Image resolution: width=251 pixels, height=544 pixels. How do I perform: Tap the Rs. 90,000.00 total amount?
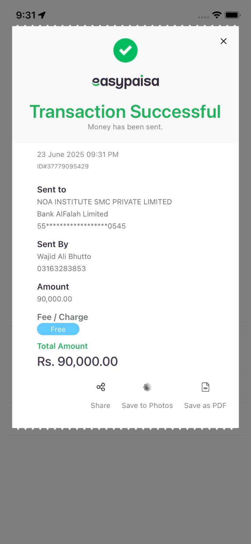(x=77, y=361)
